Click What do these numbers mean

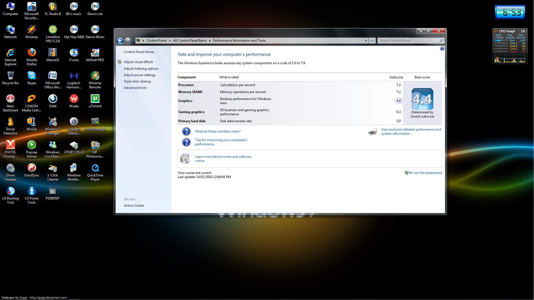(218, 131)
